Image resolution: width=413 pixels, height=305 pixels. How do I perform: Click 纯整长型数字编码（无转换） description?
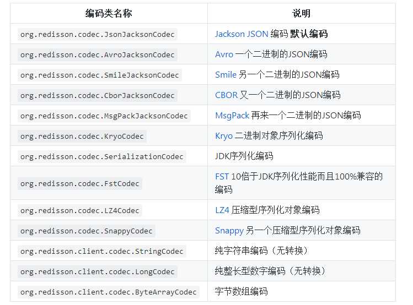[x=271, y=271]
